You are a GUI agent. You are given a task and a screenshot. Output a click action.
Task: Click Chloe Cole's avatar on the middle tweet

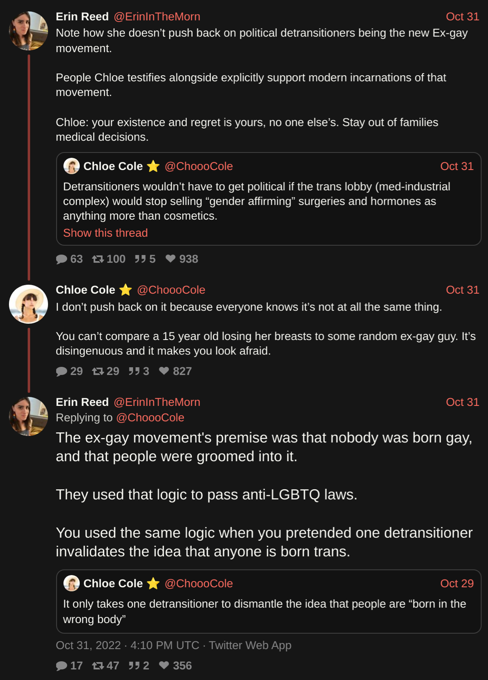click(28, 304)
